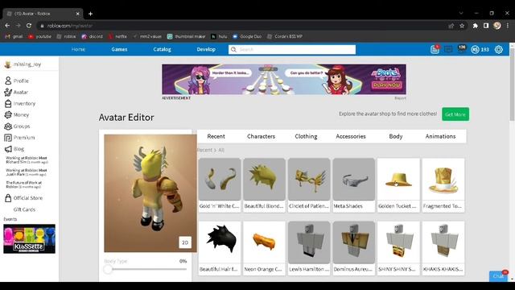Report the advertisement
The width and height of the screenshot is (515, 290).
tap(400, 98)
